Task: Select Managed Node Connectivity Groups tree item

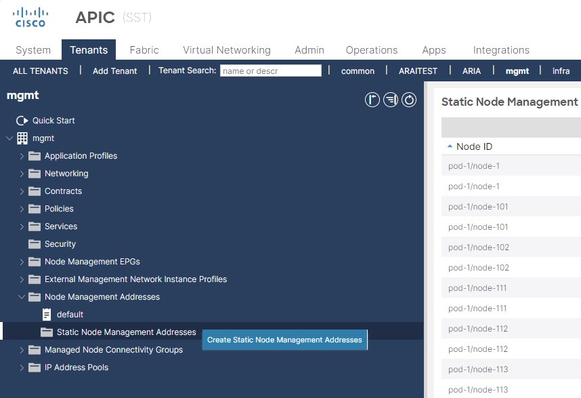Action: 113,350
